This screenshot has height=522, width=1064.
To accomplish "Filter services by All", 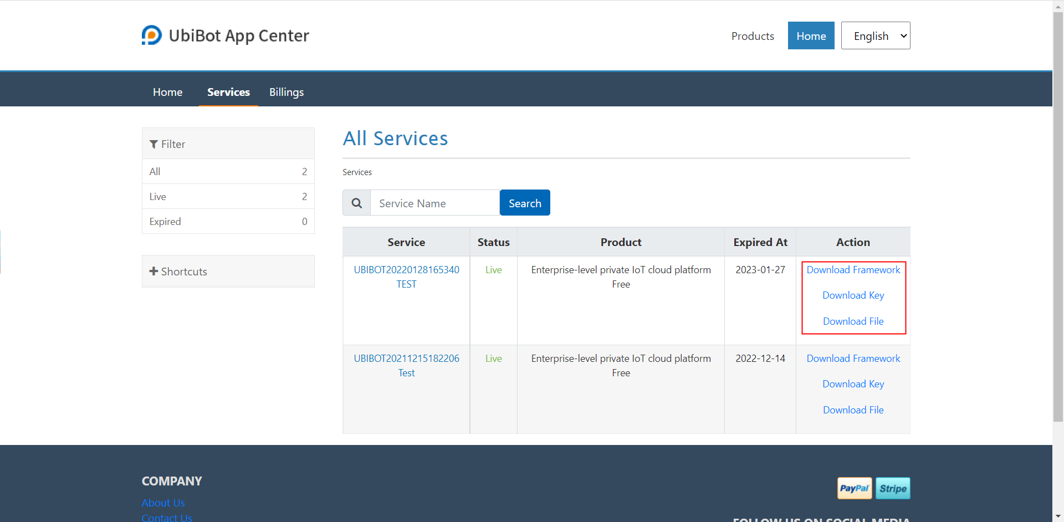I will pyautogui.click(x=228, y=172).
